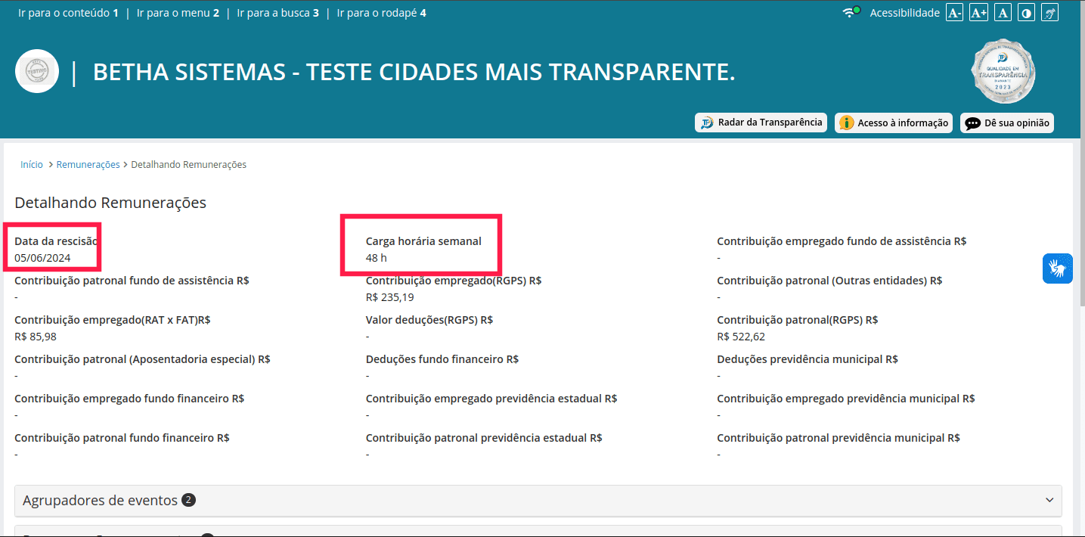Click the sign language accessibility icon in header
The height and width of the screenshot is (537, 1085).
click(x=1049, y=13)
